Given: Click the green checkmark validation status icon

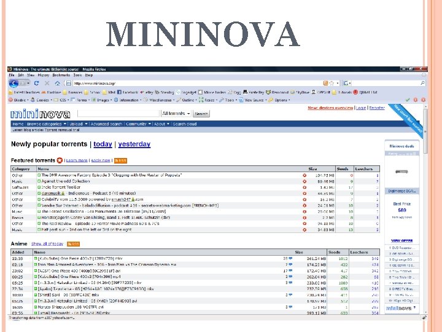Looking at the screenshot, I should coord(408,100).
